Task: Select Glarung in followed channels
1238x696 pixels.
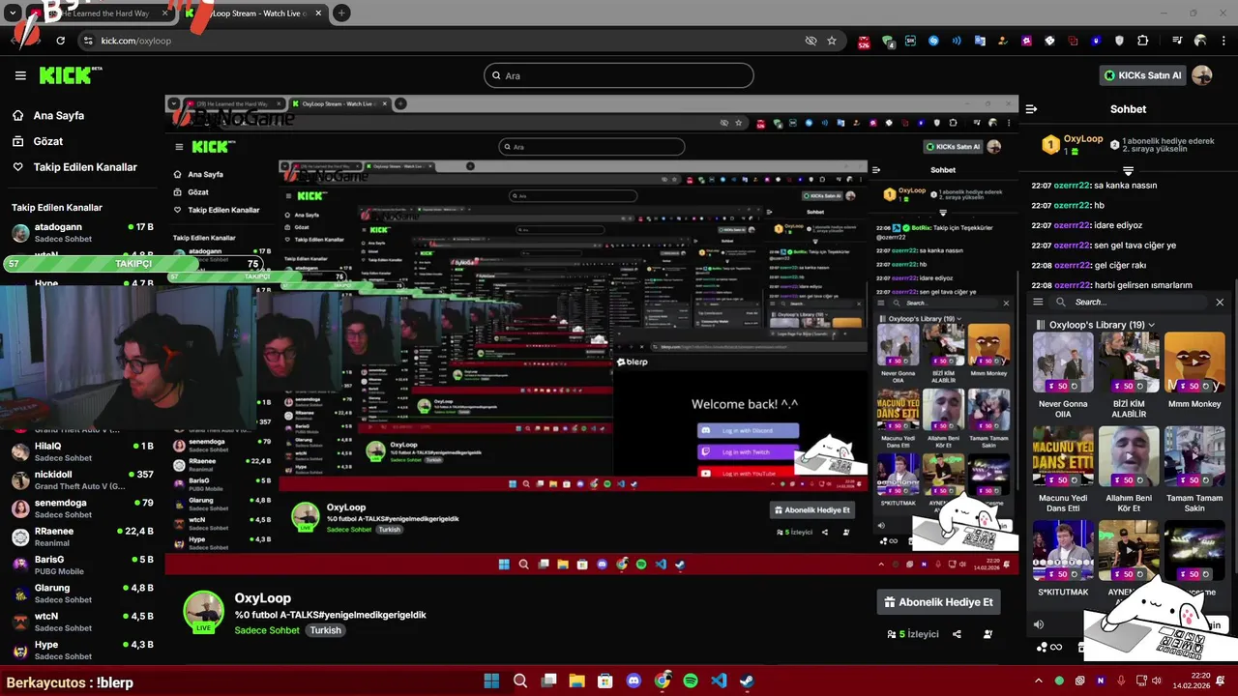Action: (x=82, y=594)
